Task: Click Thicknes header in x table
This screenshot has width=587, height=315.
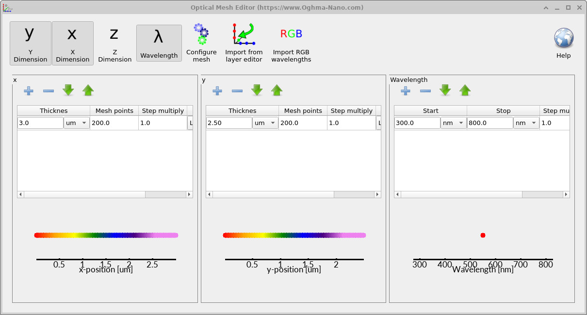Action: [x=54, y=111]
